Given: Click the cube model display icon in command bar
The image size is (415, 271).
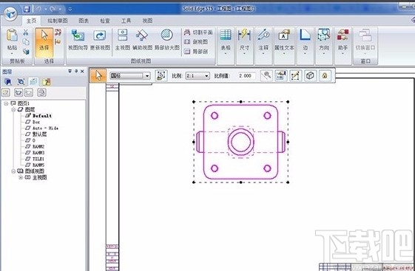Looking at the screenshot, I should pyautogui.click(x=310, y=76).
